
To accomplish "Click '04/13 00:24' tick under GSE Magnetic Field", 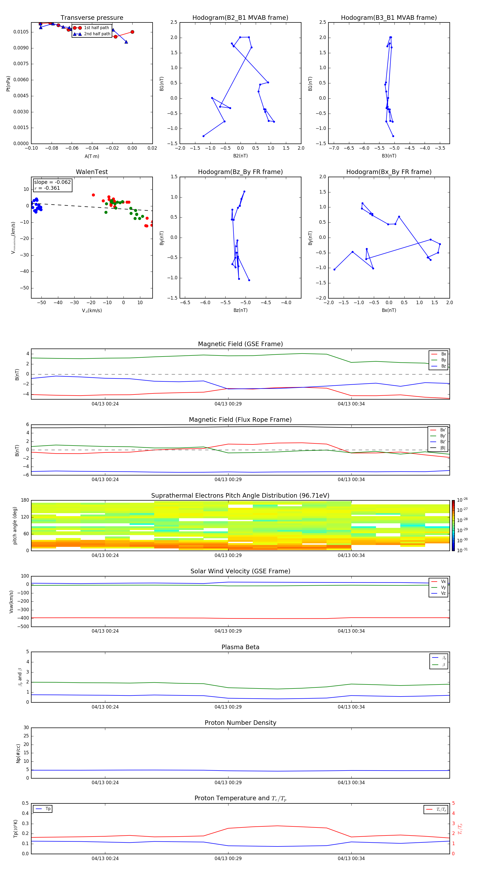I will (105, 404).
